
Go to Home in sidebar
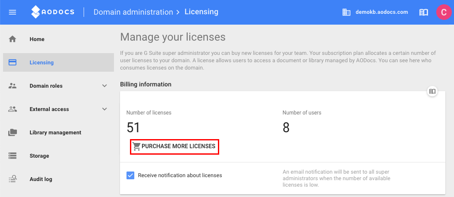tap(58, 39)
